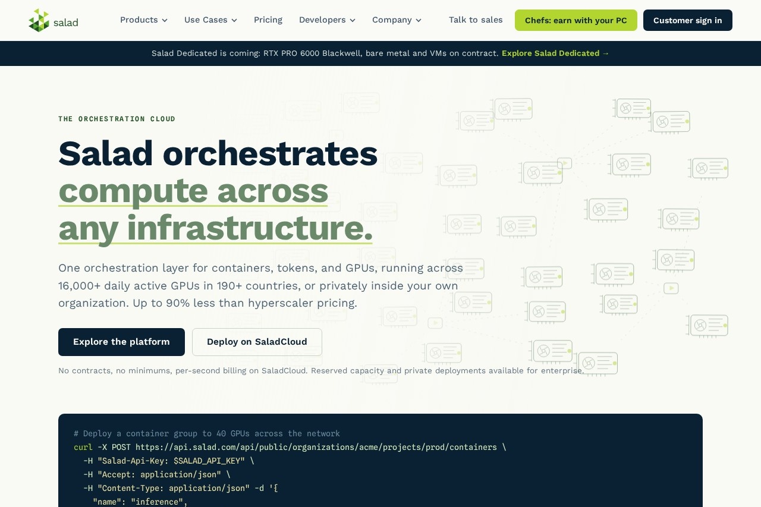
Task: Click the 'any infrastructure.' headline line
Action: point(216,228)
